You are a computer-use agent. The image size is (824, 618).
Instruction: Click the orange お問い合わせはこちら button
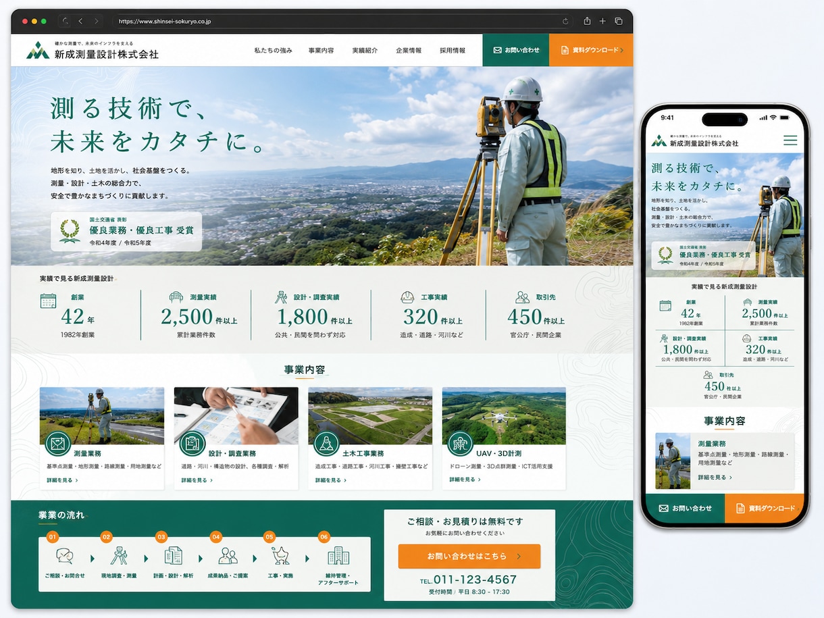469,557
